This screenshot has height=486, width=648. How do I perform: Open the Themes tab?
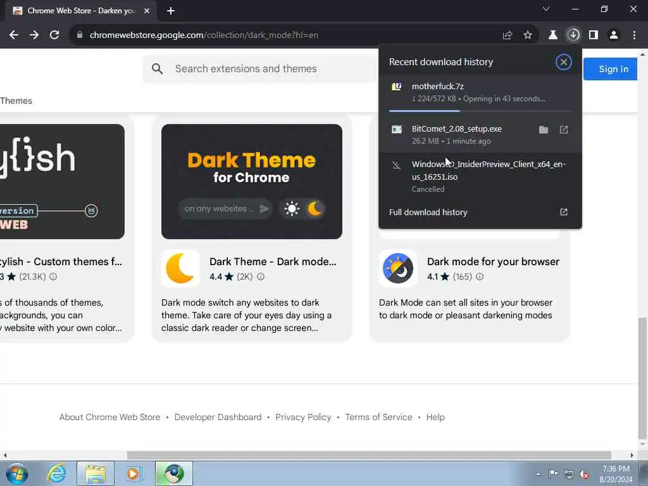point(16,101)
